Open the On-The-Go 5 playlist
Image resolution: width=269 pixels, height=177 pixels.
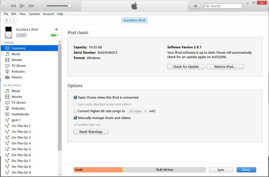[x=29, y=149]
